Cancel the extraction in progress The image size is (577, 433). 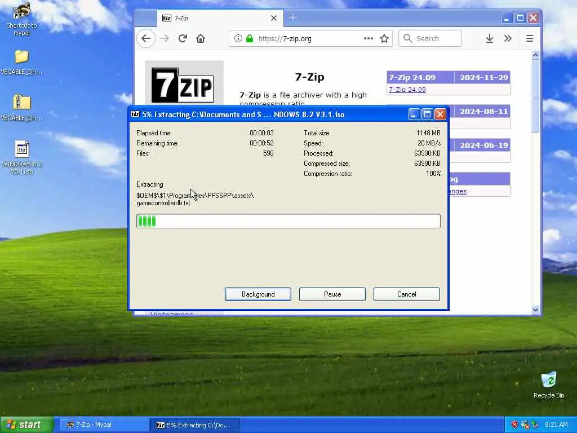pyautogui.click(x=407, y=294)
